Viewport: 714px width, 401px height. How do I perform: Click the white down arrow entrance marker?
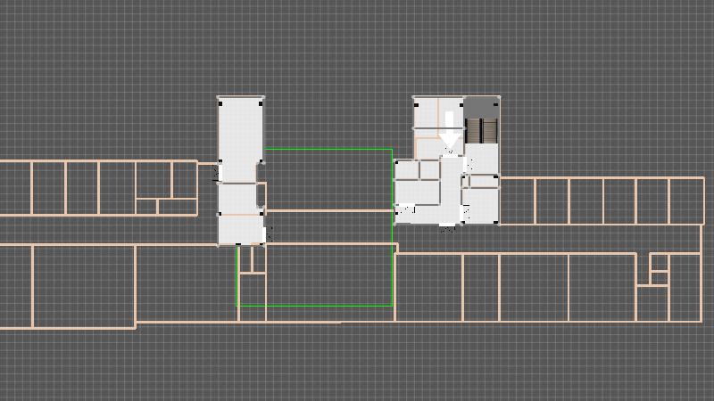coord(450,130)
